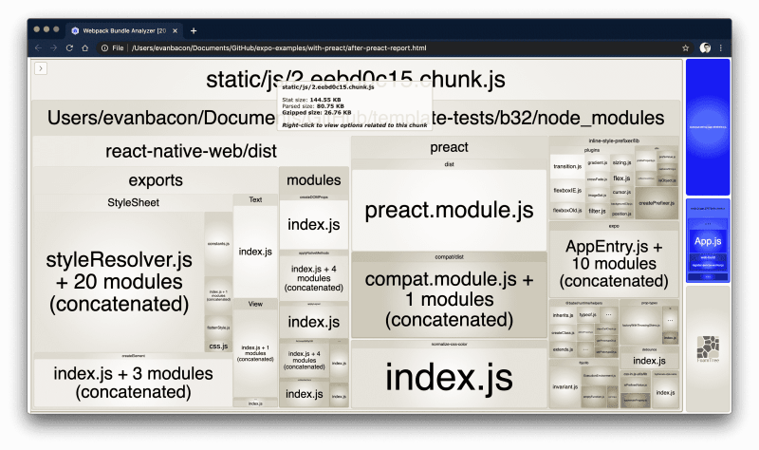Select the preact group header
Screen dimensions: 759x450
tap(449, 147)
